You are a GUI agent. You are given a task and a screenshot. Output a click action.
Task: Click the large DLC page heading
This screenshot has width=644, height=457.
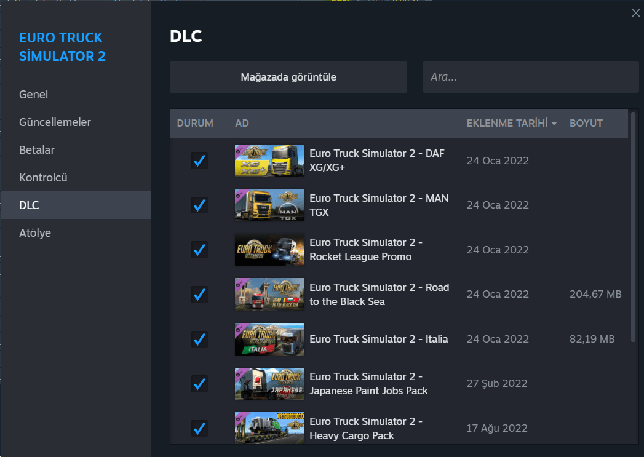click(x=186, y=36)
